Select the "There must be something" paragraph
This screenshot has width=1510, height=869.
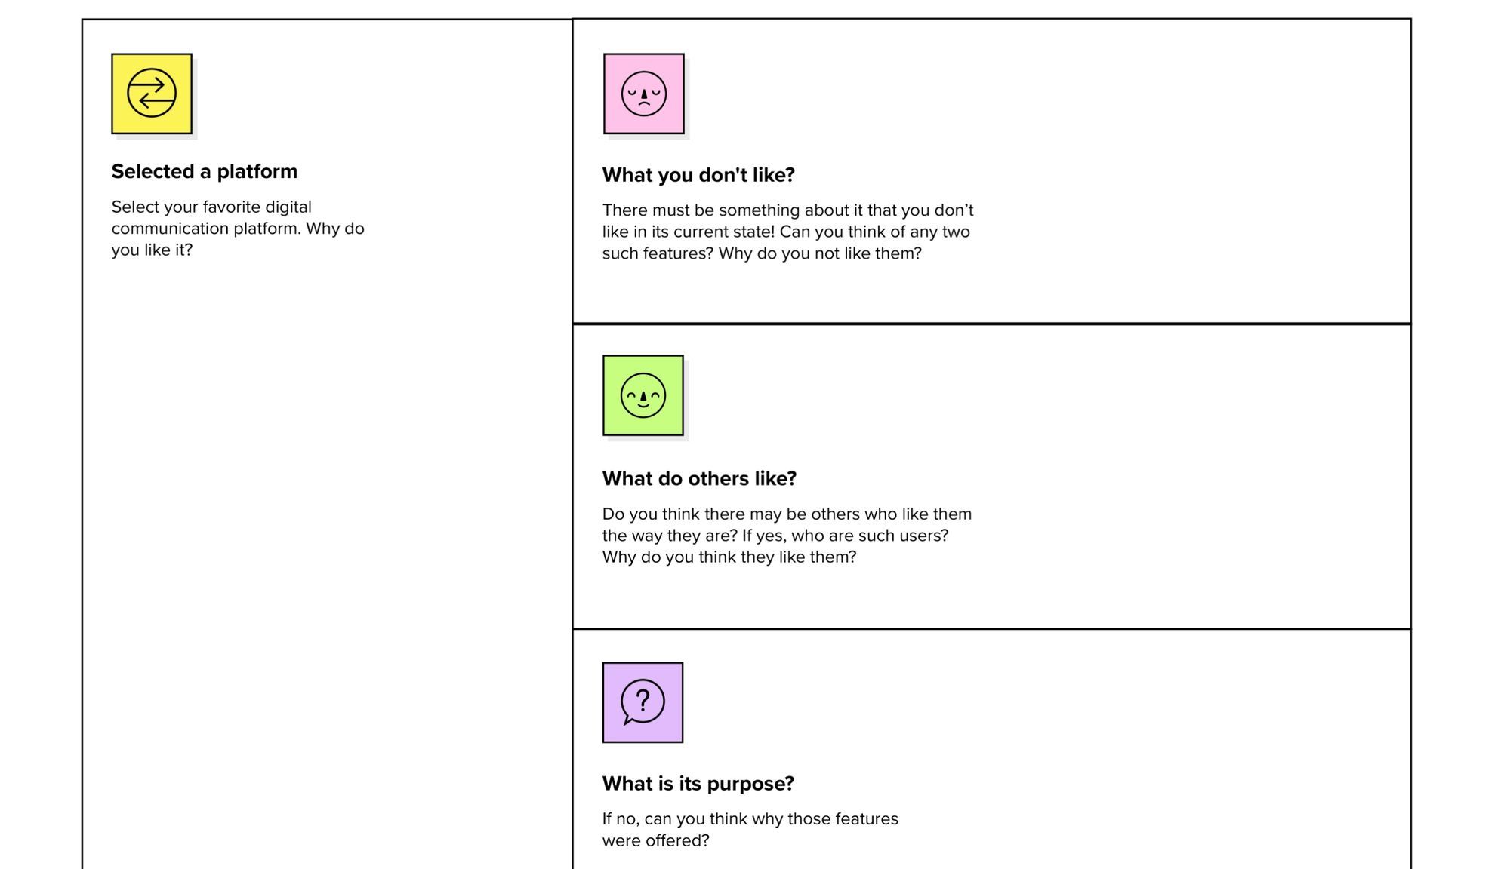point(787,232)
